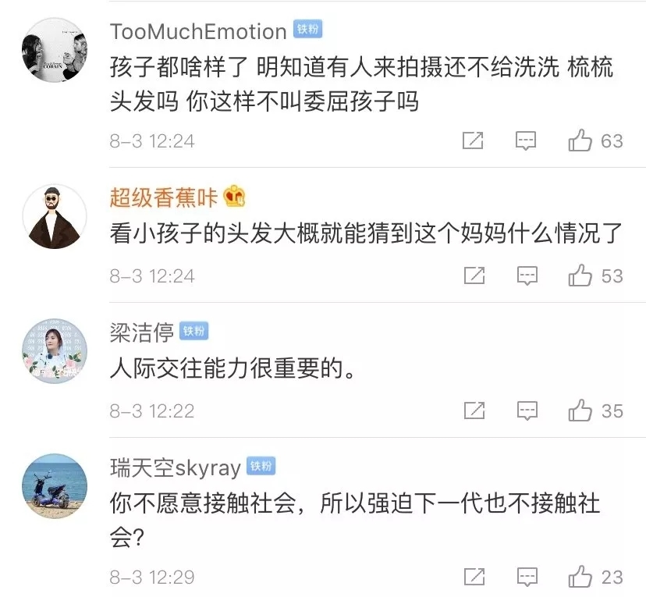646x597 pixels.
Task: Reply via comment icon under 超级香蕉咔's post
Action: pyautogui.click(x=526, y=275)
